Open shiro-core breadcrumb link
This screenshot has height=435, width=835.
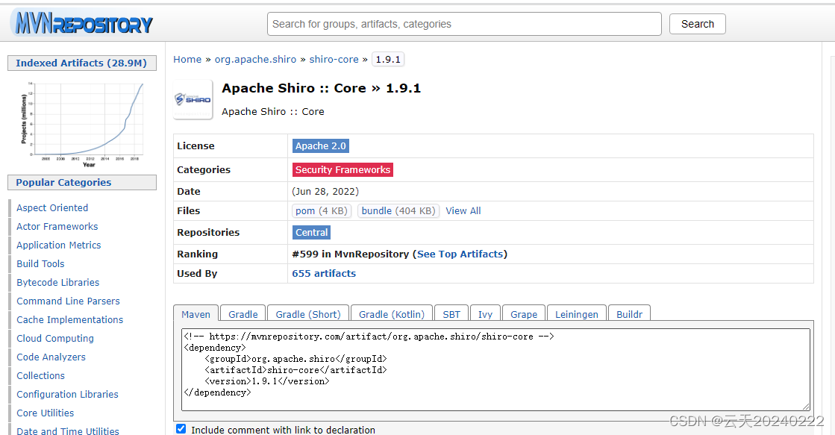click(x=334, y=60)
